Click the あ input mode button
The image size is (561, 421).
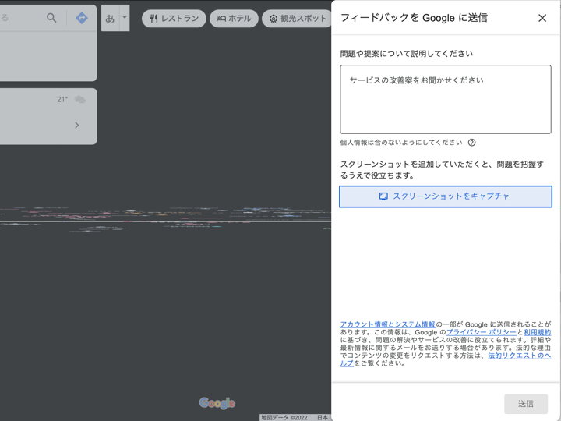(110, 18)
